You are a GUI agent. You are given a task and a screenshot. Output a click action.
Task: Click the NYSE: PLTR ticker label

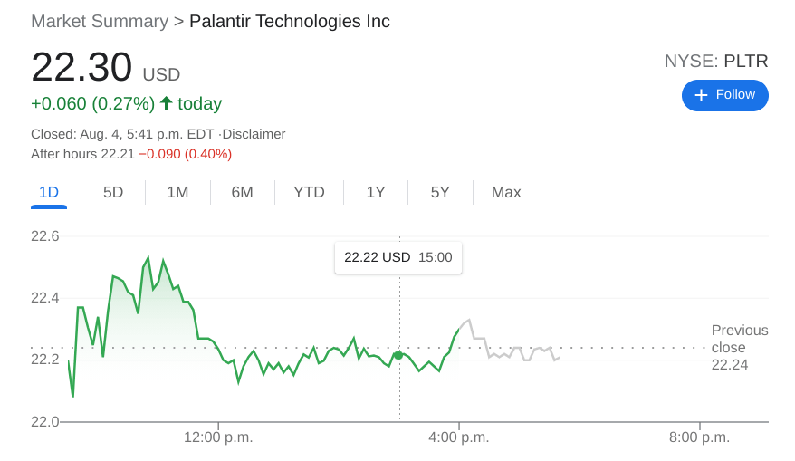[x=715, y=62]
